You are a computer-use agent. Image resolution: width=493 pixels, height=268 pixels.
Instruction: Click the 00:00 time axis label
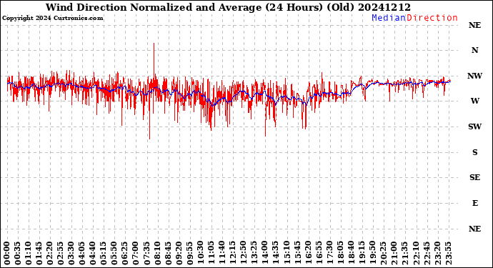point(7,254)
